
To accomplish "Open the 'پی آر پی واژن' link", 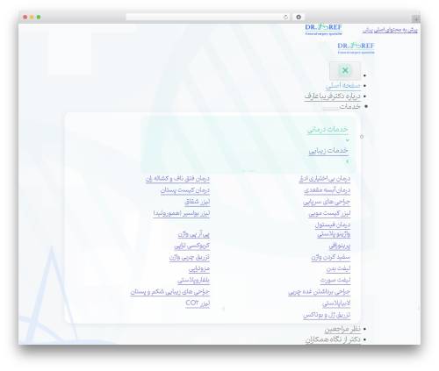I will click(194, 234).
